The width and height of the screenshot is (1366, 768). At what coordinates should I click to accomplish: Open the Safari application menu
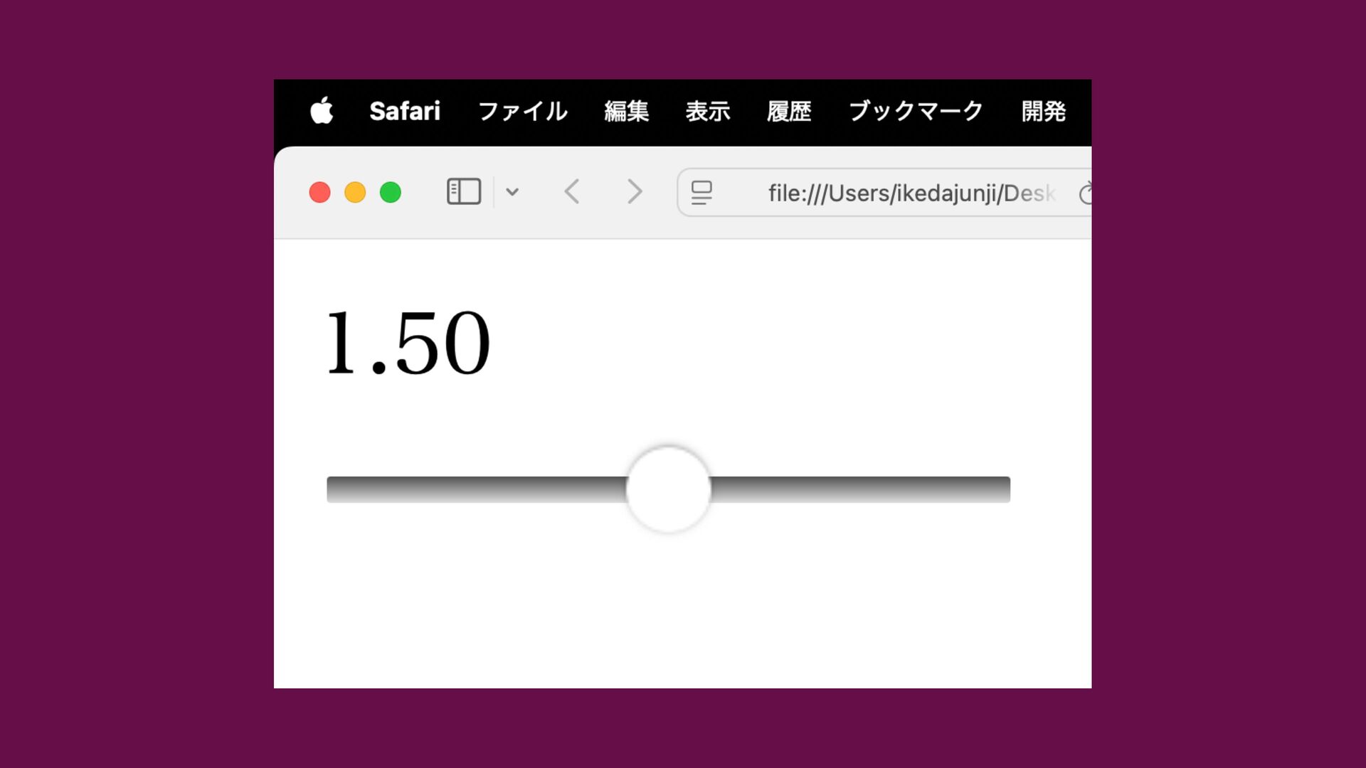405,112
